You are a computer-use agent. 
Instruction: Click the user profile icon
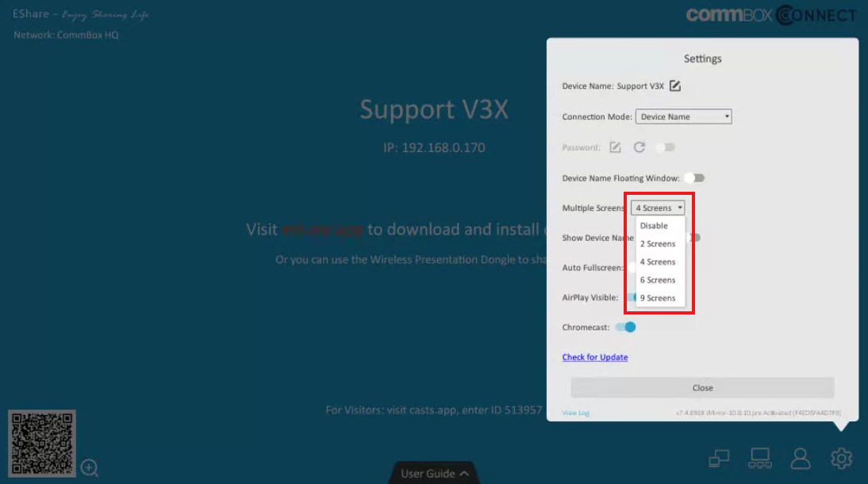click(800, 457)
